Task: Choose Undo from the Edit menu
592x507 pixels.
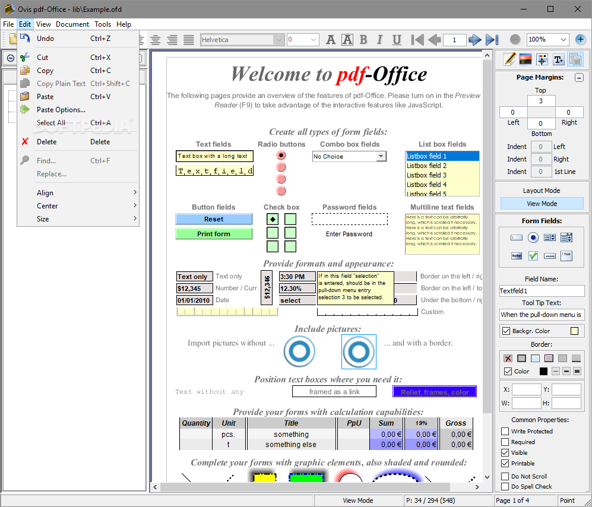Action: (78, 38)
